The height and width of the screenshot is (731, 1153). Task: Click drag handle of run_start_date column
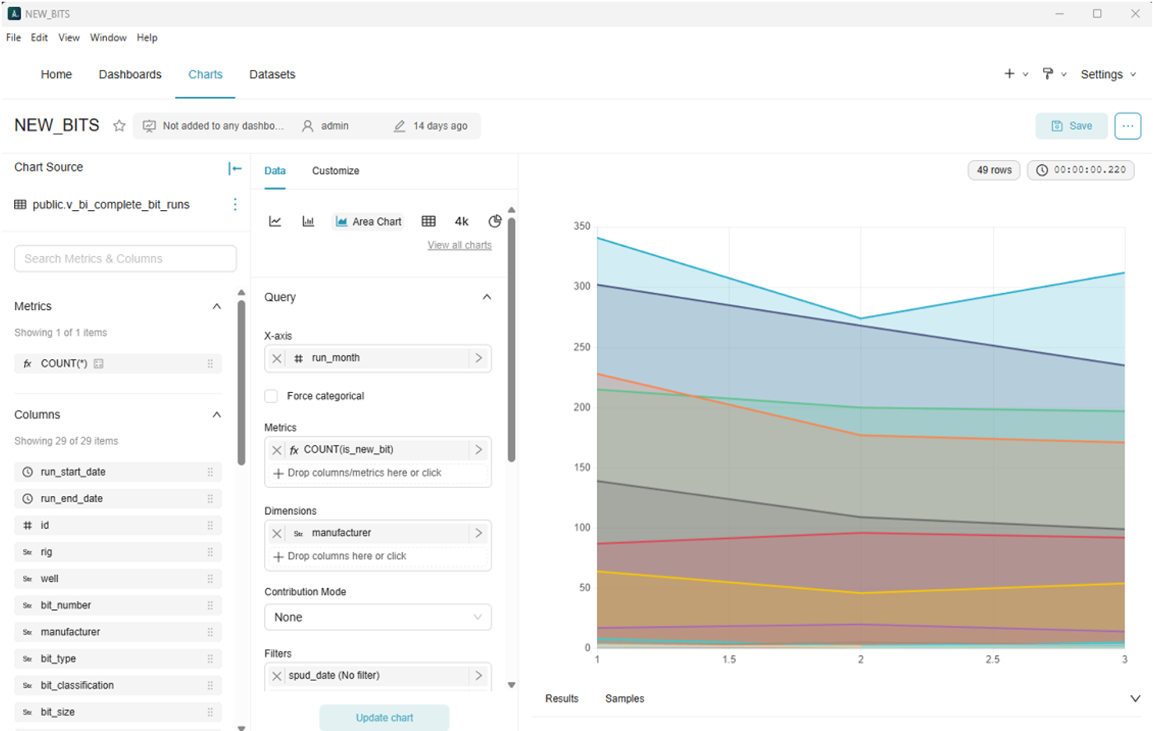[x=210, y=472]
